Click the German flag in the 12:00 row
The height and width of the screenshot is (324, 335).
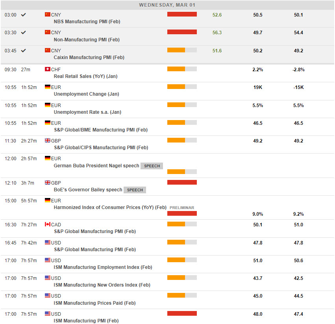[x=48, y=159]
